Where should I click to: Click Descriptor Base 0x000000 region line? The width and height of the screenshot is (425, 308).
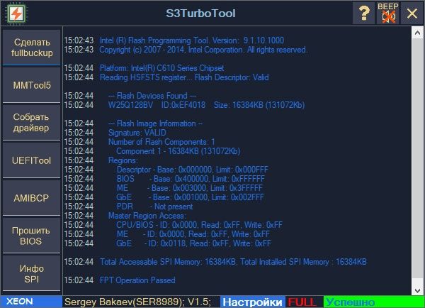192,170
